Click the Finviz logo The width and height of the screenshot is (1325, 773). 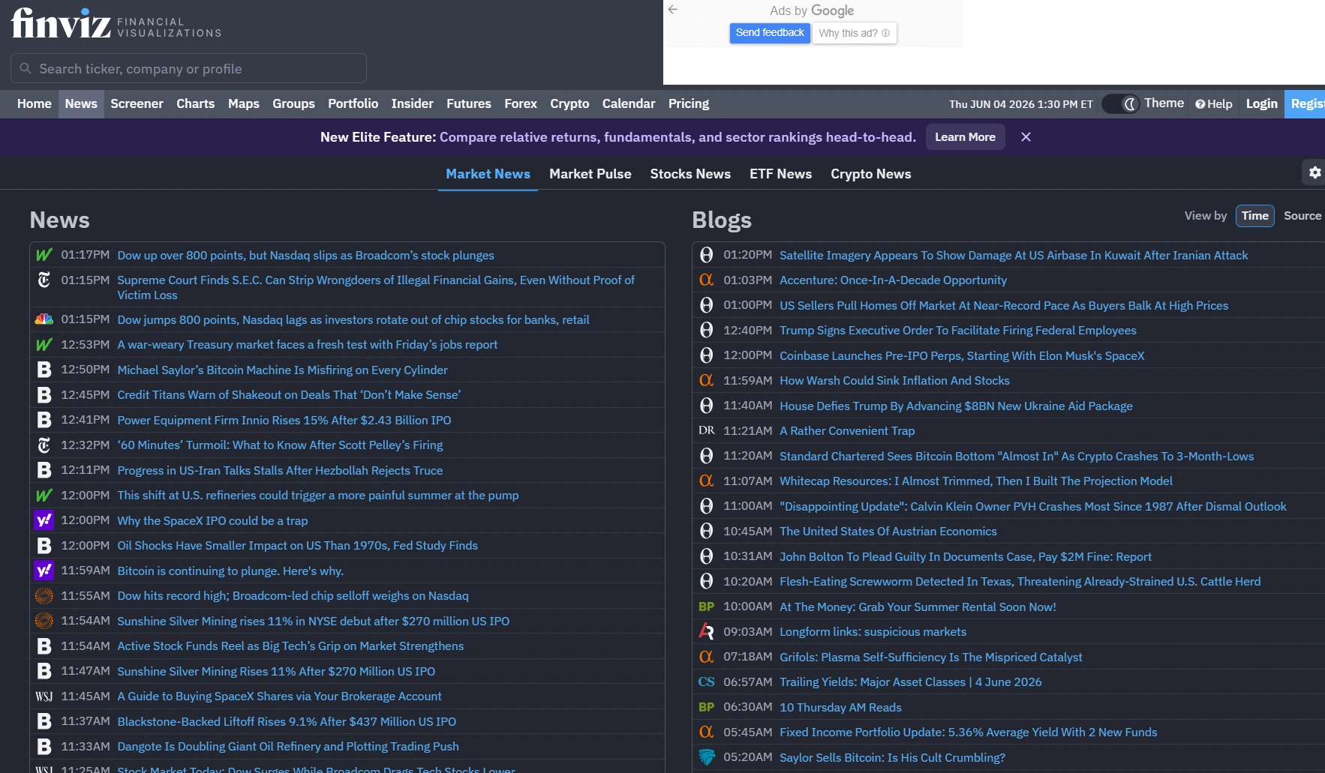(x=116, y=23)
